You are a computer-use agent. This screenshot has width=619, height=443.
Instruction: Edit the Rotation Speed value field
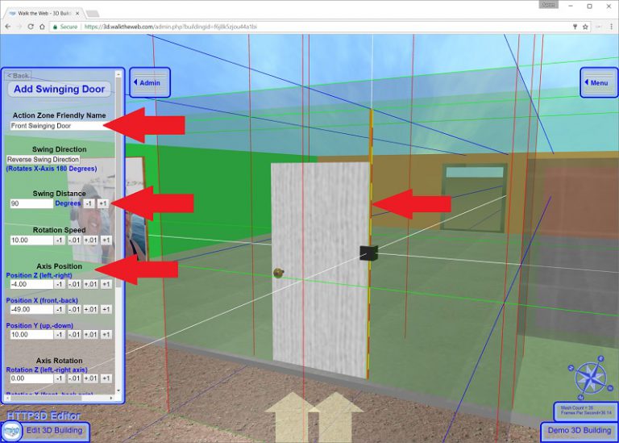(x=31, y=240)
